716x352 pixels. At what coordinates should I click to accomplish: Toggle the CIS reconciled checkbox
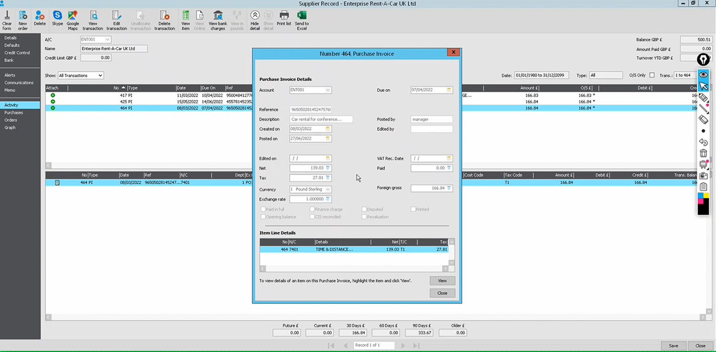312,217
